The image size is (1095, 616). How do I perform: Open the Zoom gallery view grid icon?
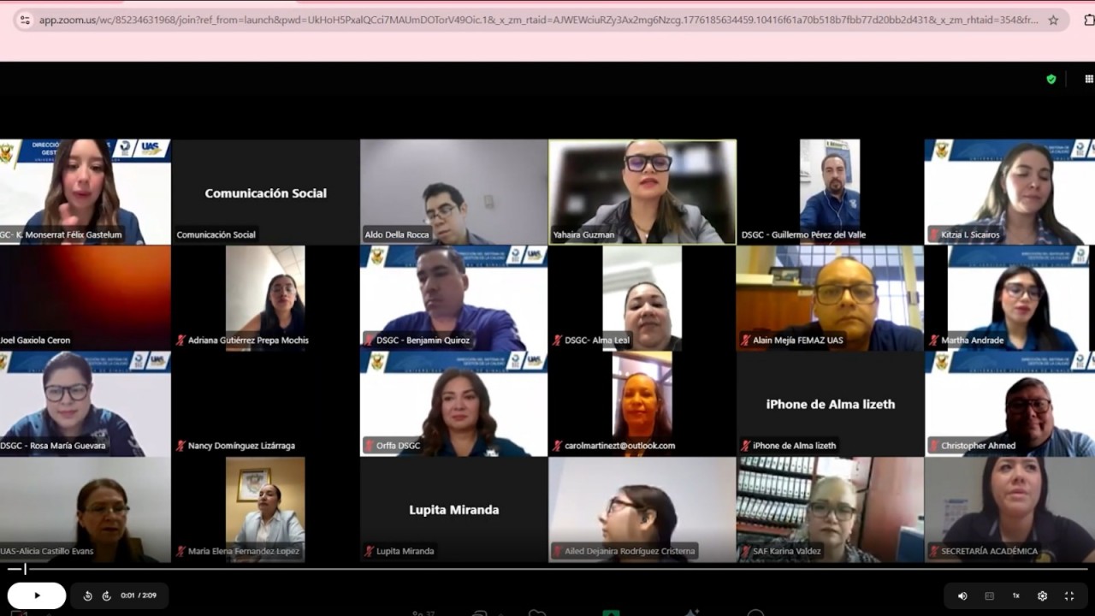(x=1088, y=80)
